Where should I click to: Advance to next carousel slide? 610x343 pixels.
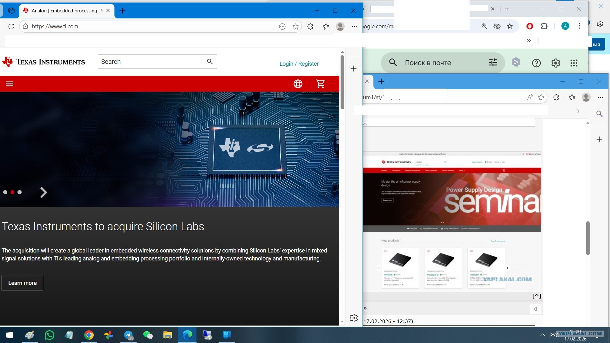point(44,192)
